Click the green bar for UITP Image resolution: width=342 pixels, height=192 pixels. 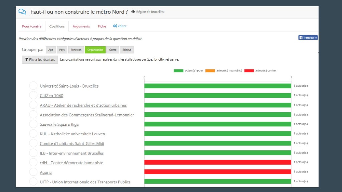[218, 181]
